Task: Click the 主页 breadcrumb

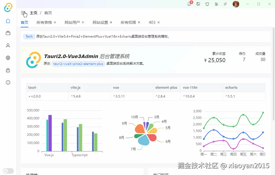Action: 34,13
